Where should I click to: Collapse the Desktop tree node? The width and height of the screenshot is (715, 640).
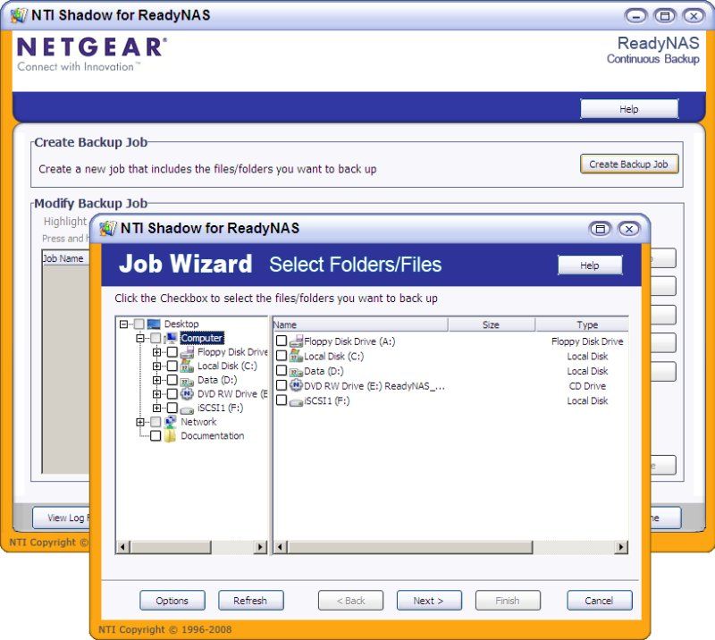pos(123,324)
